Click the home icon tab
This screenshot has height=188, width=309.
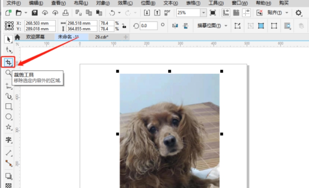17,37
